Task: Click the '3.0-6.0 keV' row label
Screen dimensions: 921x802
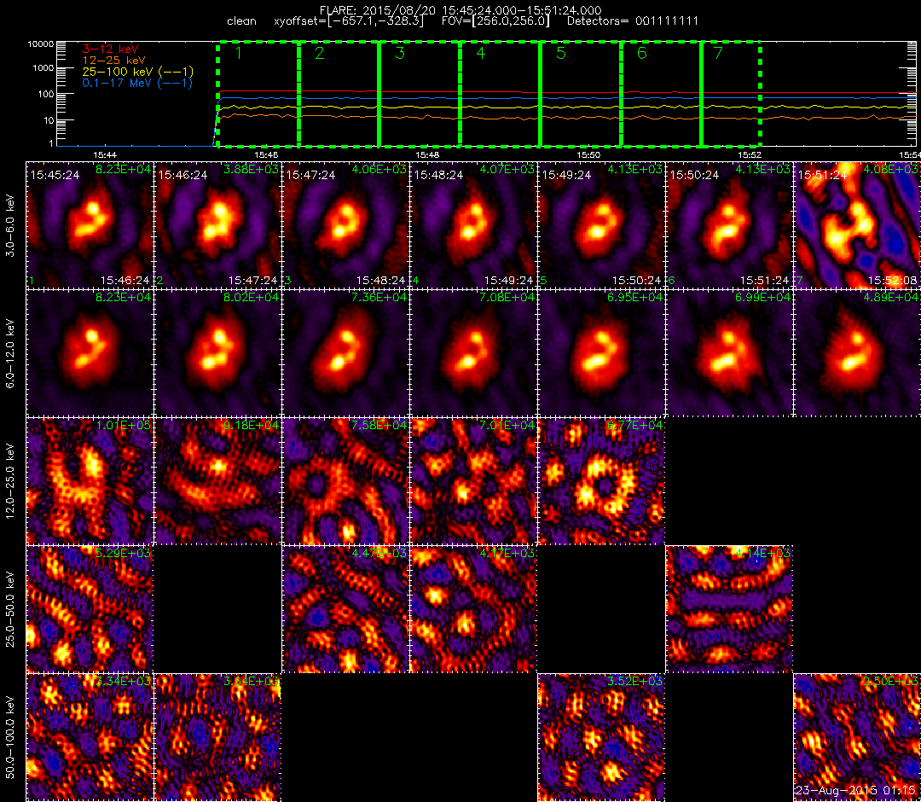Action: click(10, 225)
